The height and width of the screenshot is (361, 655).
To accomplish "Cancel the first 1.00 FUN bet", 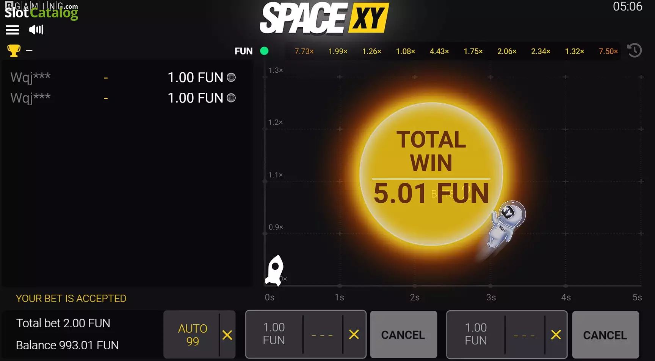I will pyautogui.click(x=403, y=335).
